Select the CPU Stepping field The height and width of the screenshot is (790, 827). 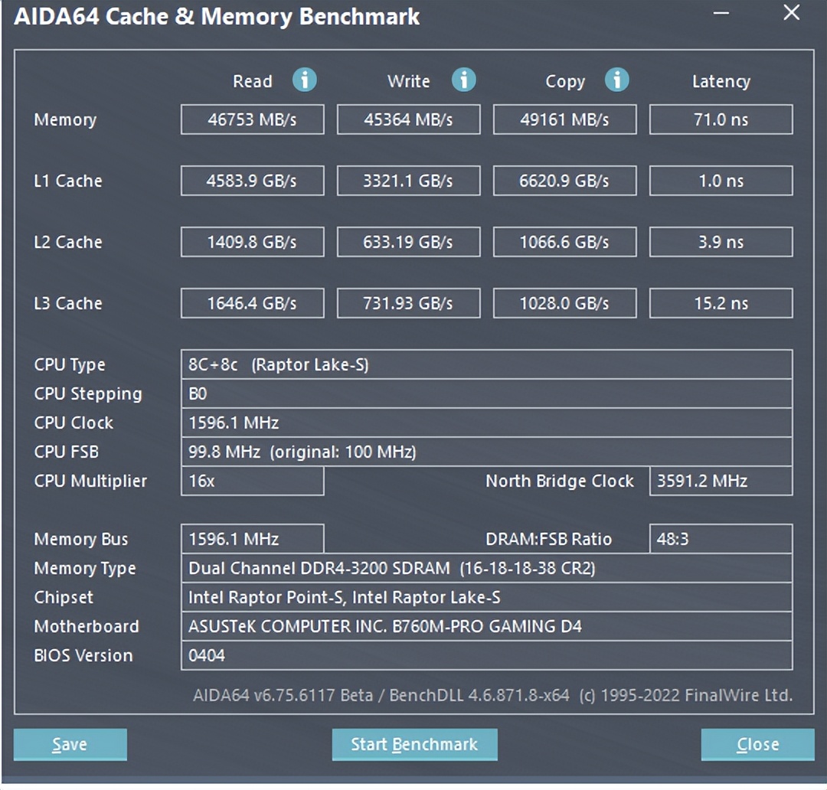tap(486, 393)
